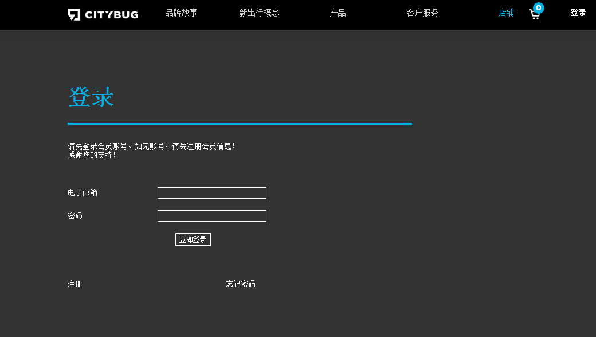
Task: Focus the 密码 password input field
Action: [x=211, y=216]
